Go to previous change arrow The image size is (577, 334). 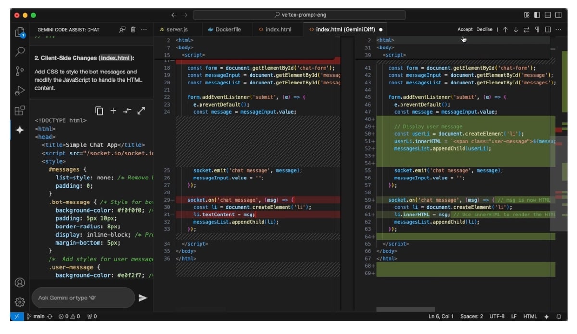click(x=505, y=29)
